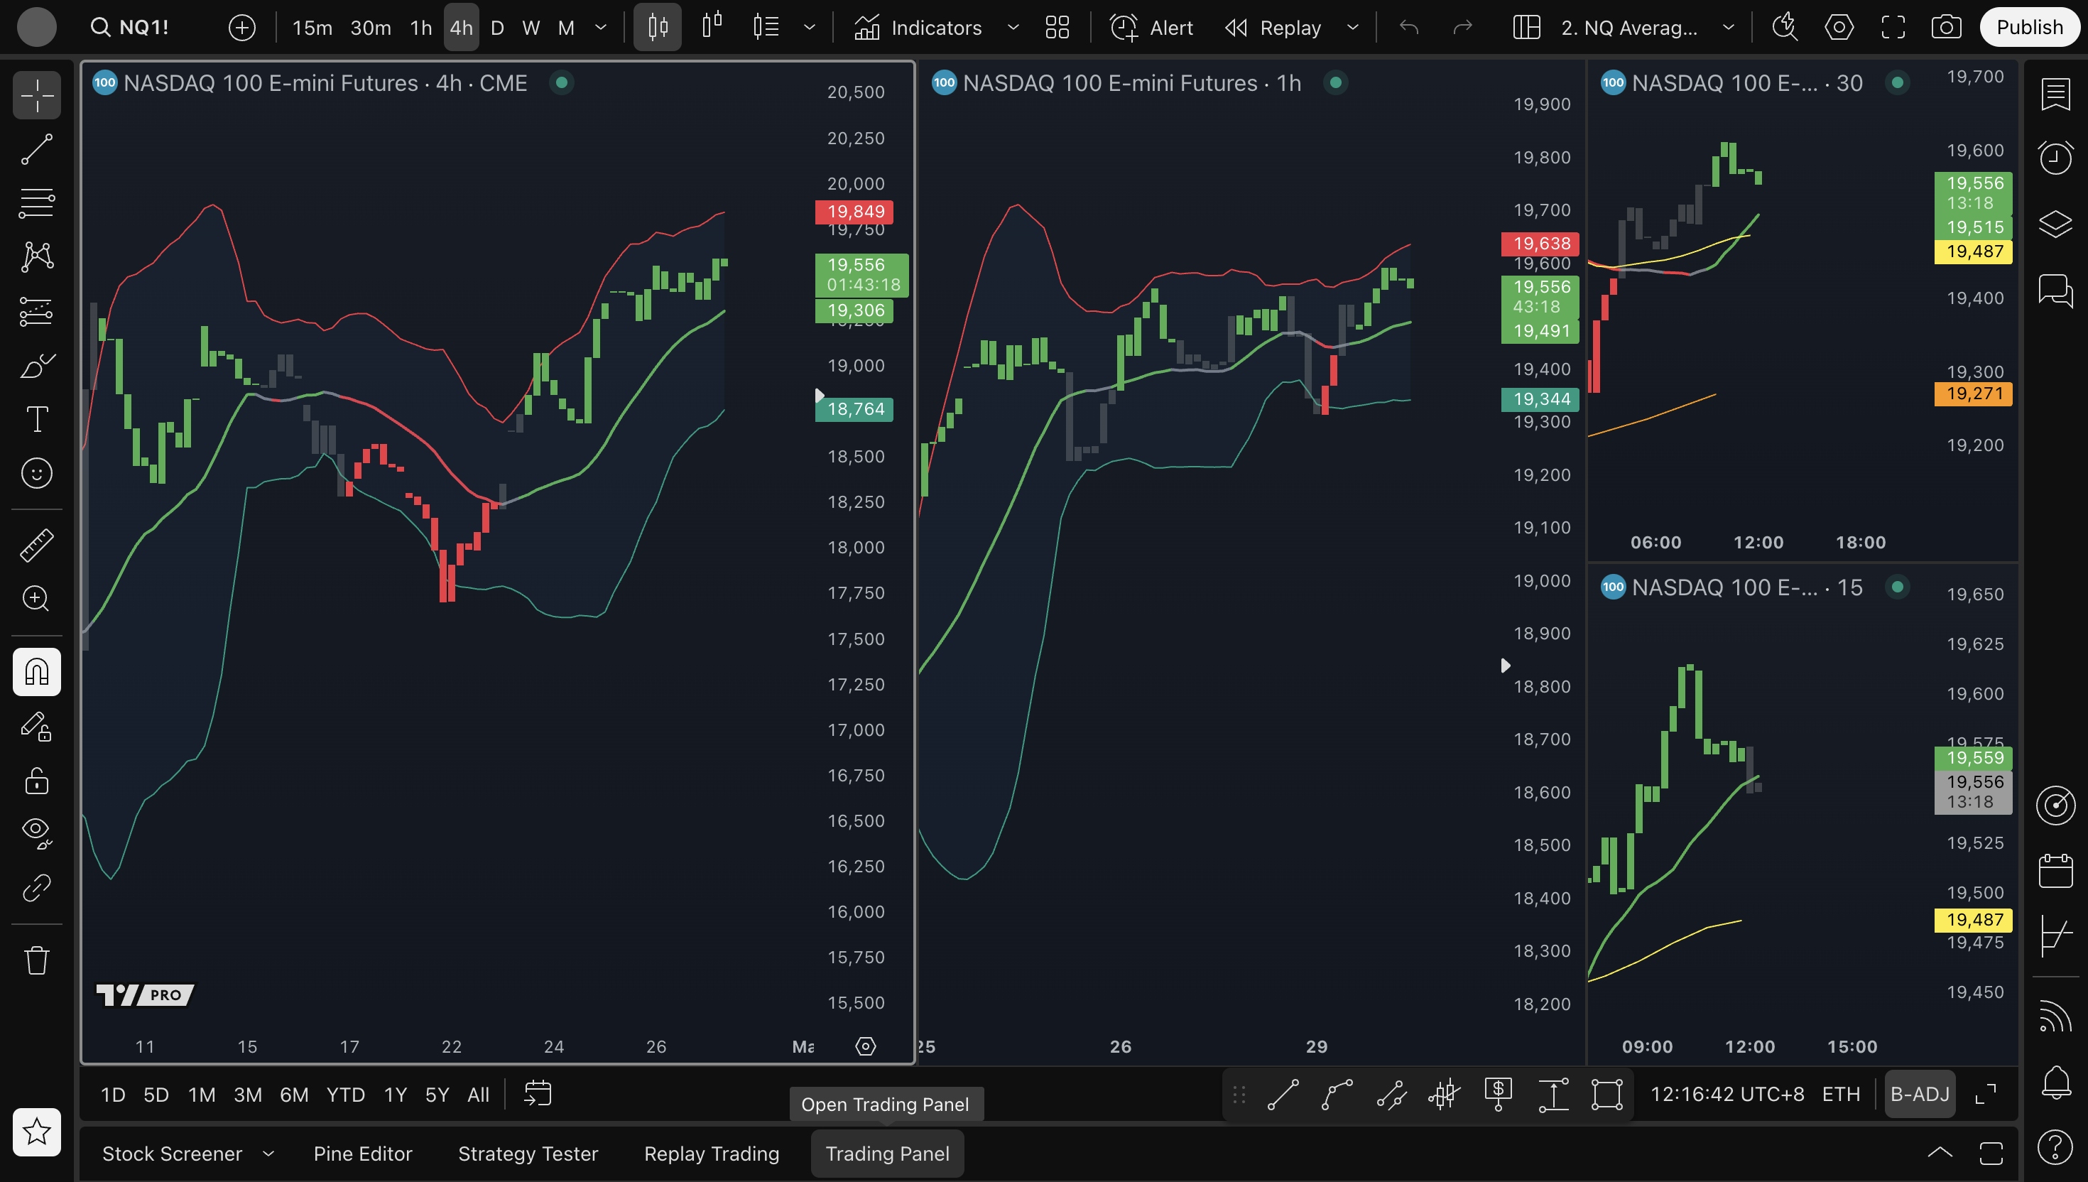Select the text annotation tool
Viewport: 2088px width, 1182px height.
(x=36, y=419)
